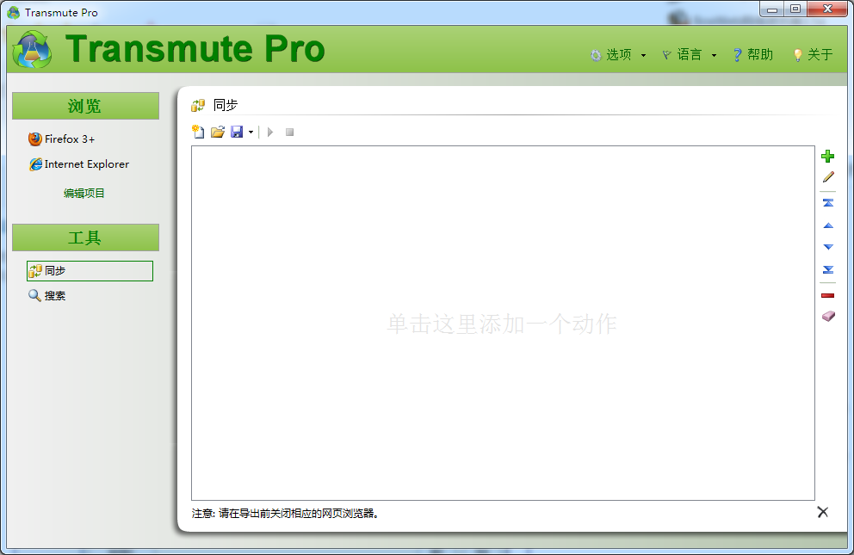Expand dropdown arrow next to 选项
The width and height of the screenshot is (854, 555).
(643, 55)
